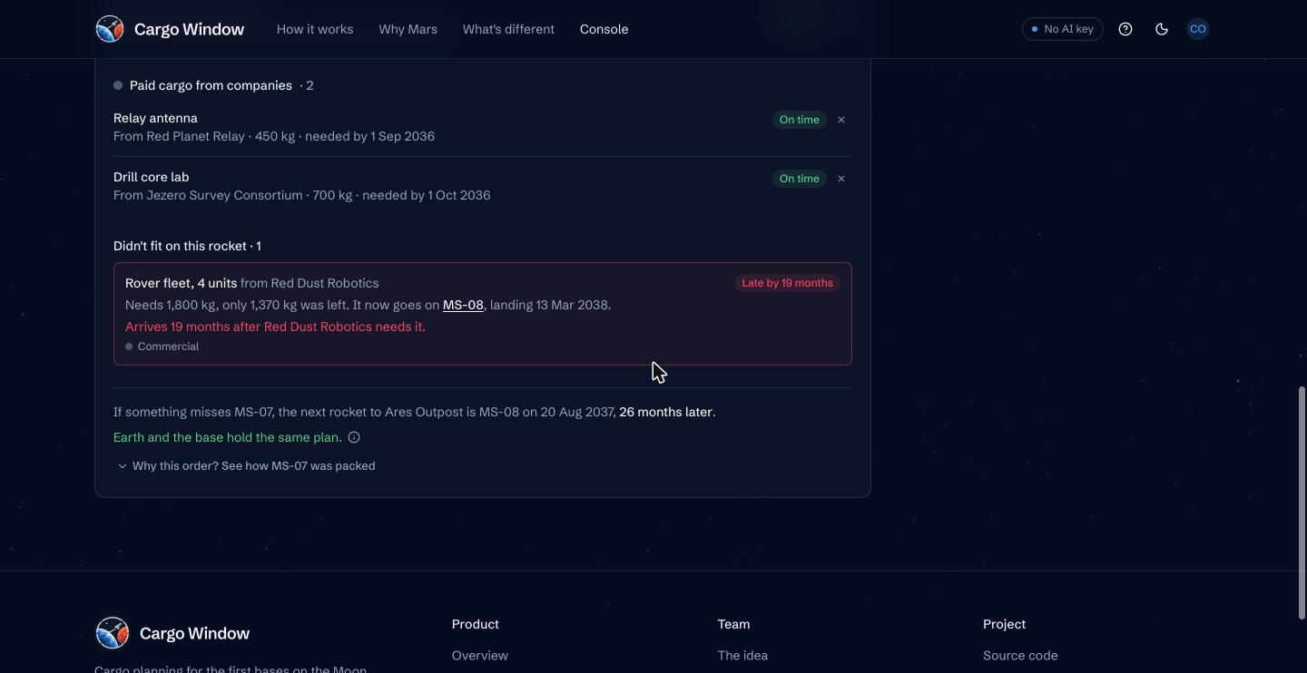Screen dimensions: 1307x673
Task: Click the 'Late by 19 months' badge
Action: (787, 283)
